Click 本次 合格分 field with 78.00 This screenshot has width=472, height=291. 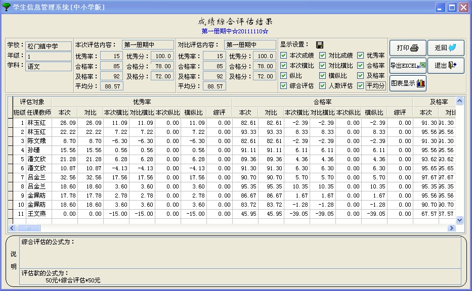click(x=162, y=66)
